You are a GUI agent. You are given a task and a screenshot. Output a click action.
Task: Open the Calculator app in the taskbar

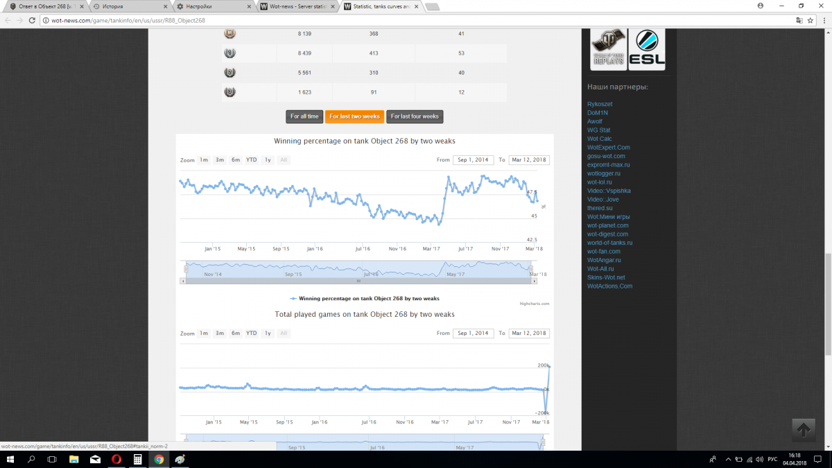click(138, 460)
